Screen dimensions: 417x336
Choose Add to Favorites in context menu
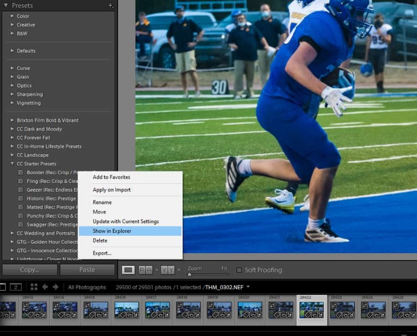click(130, 177)
